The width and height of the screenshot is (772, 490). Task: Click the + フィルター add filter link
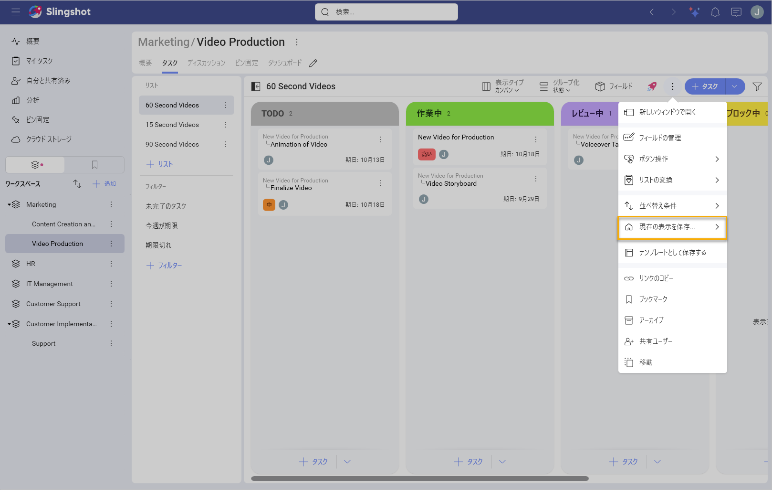point(164,266)
